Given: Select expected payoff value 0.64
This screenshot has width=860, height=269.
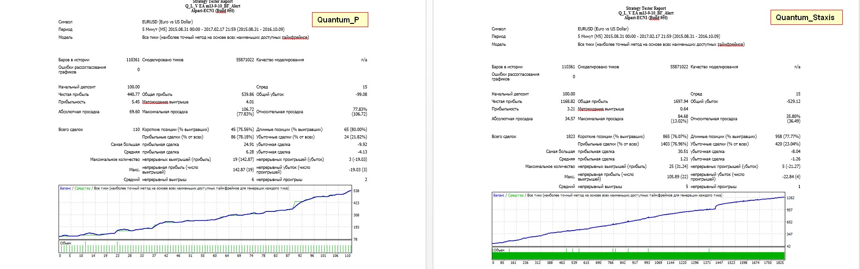Looking at the screenshot, I should pos(684,109).
